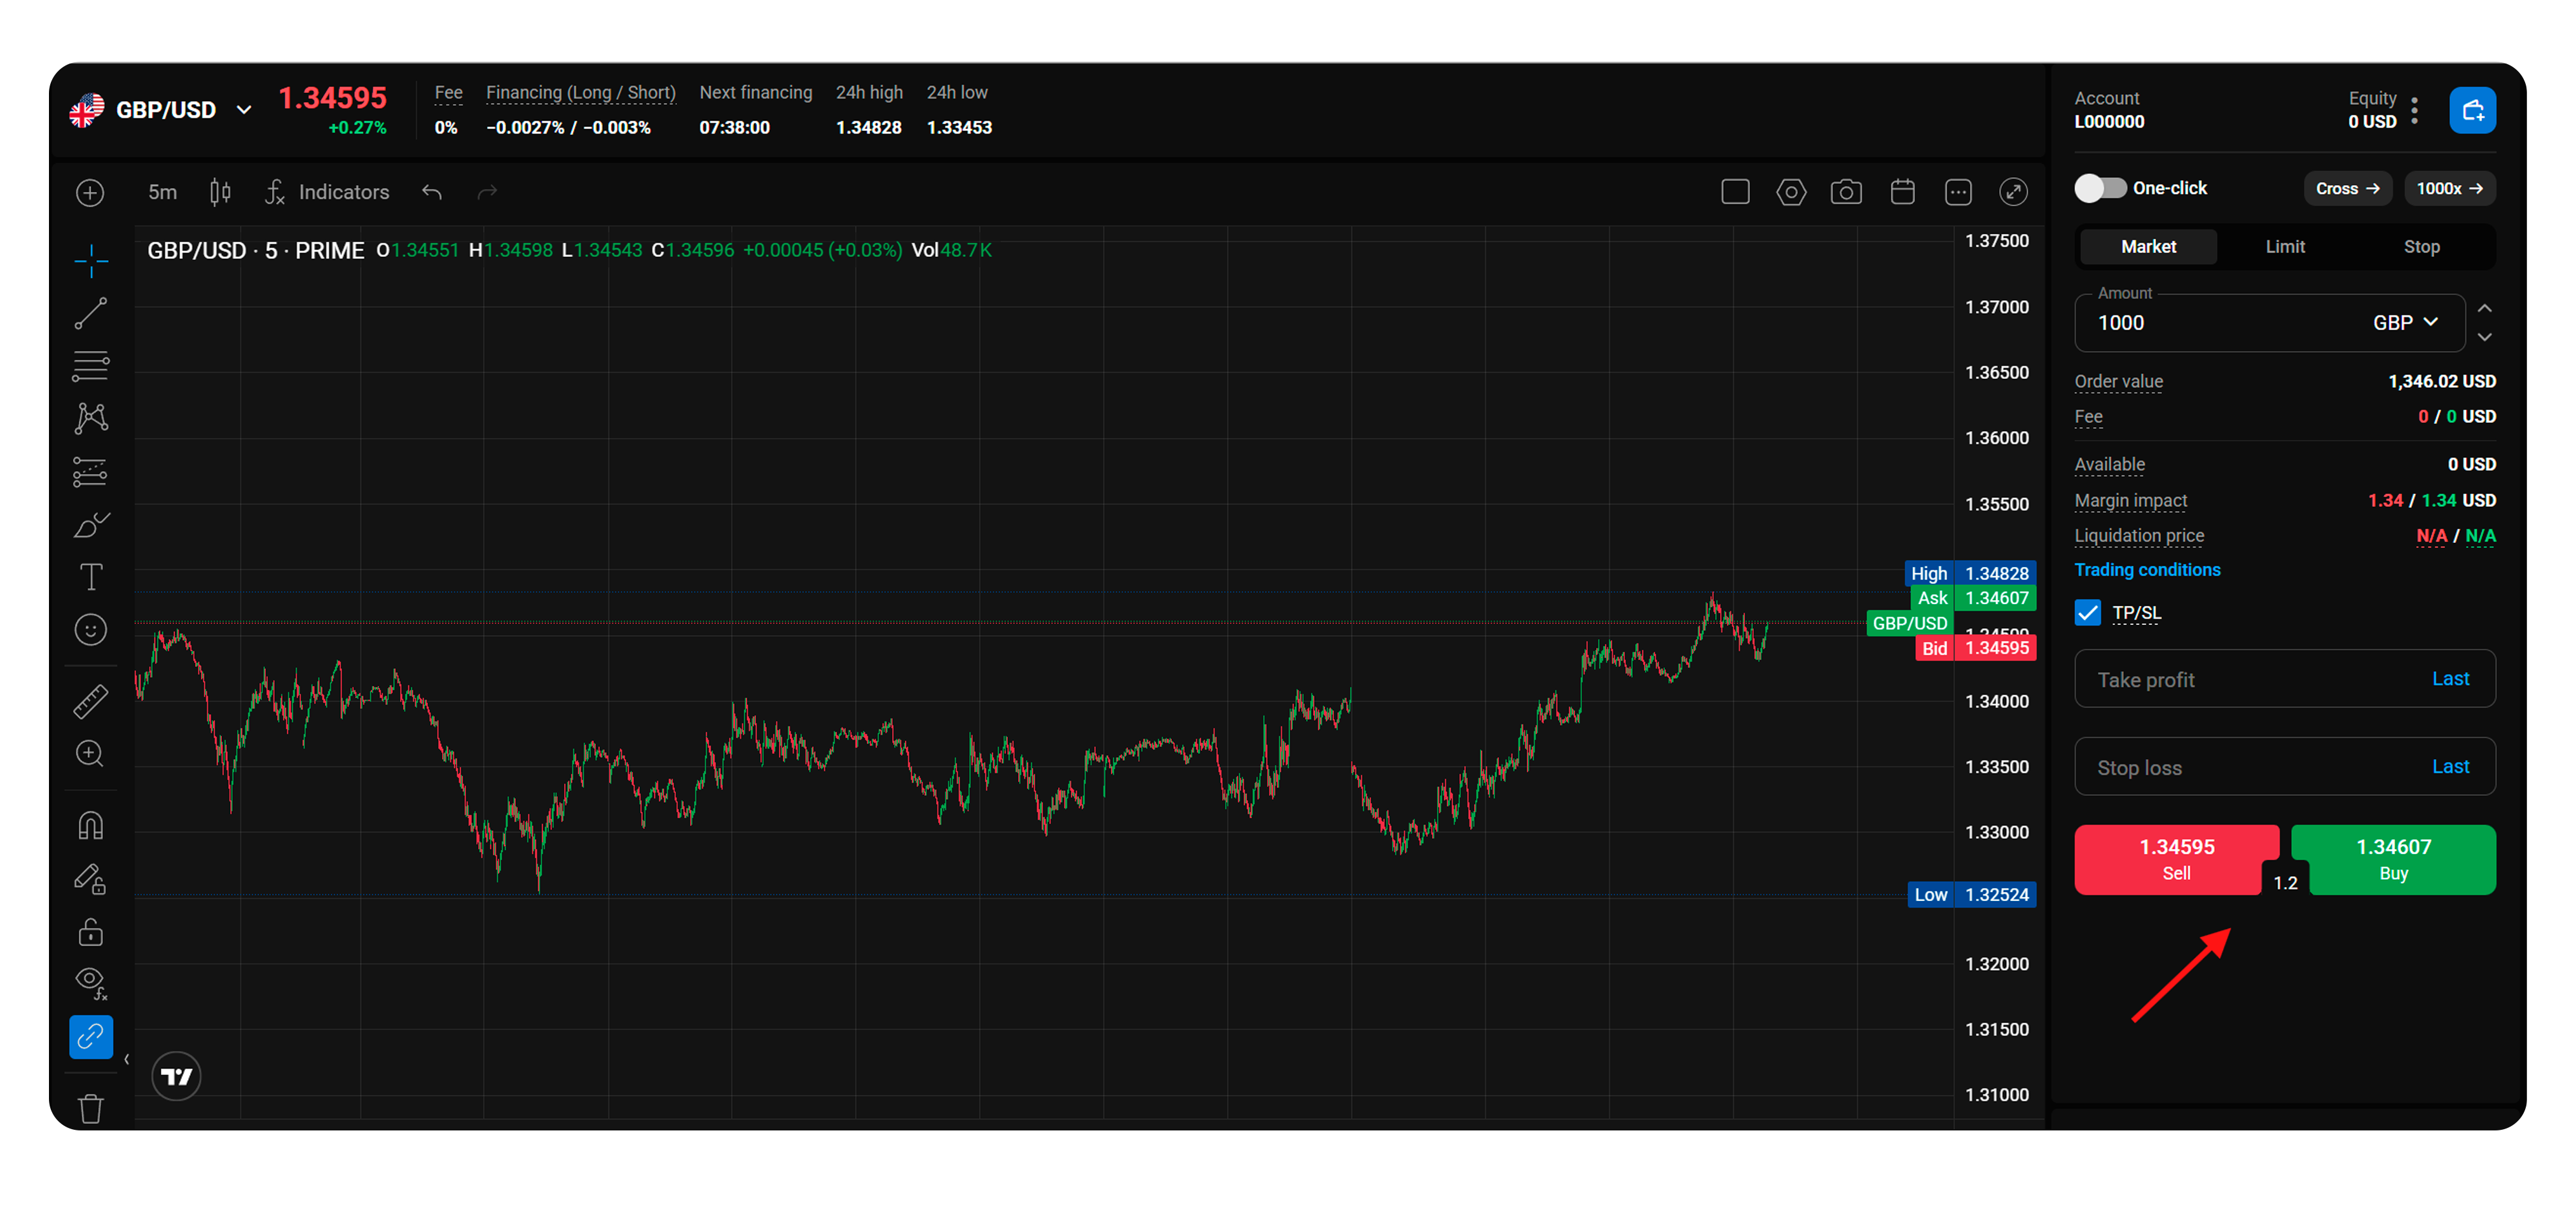Take a chart screenshot with the camera icon
The height and width of the screenshot is (1215, 2576).
pos(1847,192)
